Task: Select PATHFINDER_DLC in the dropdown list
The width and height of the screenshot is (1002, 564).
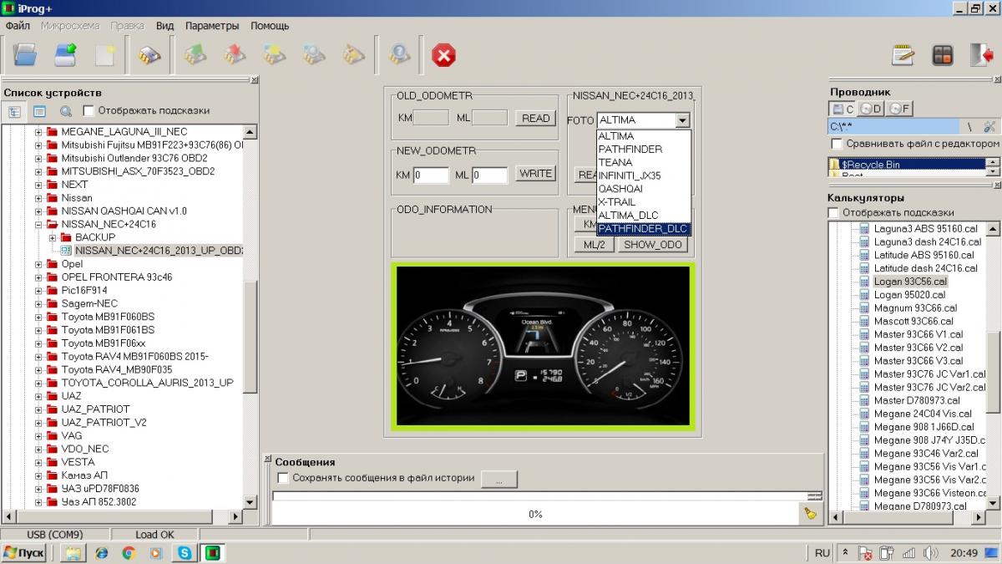Action: point(644,228)
